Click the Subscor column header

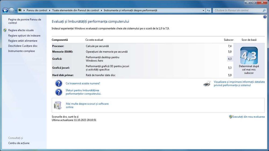[228, 40]
